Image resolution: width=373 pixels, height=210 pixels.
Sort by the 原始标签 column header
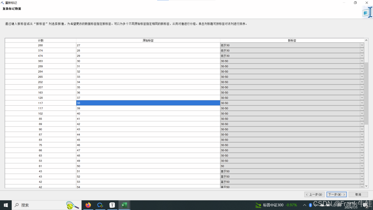(x=148, y=40)
